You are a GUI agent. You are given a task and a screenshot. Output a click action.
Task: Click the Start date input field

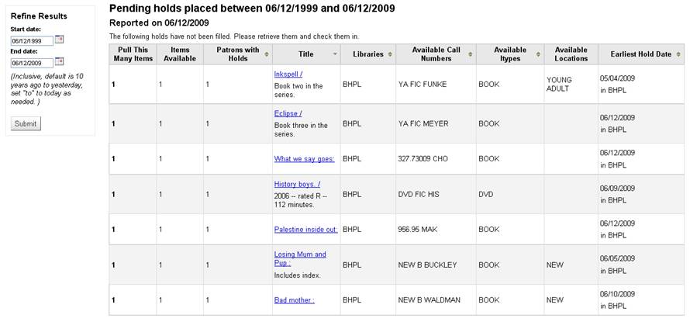[32, 40]
